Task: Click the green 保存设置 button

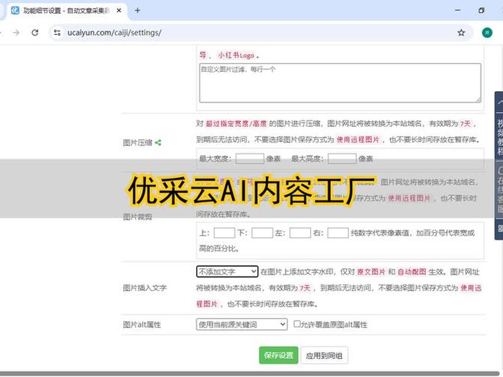Action: 279,355
